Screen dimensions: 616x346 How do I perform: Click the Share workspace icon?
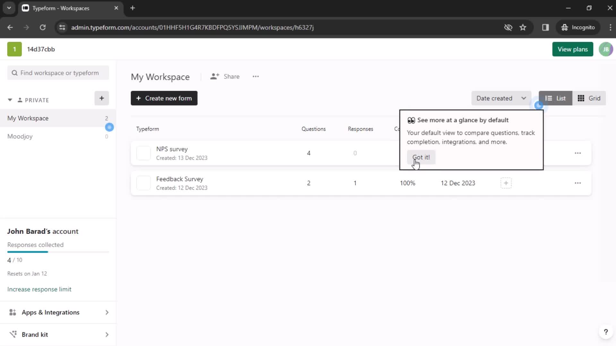click(x=215, y=76)
